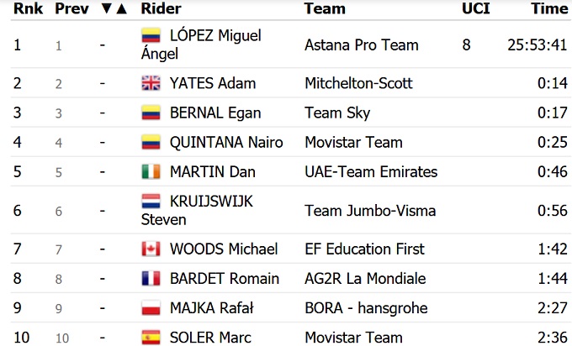Click the British flag next to YATES Adam

151,83
